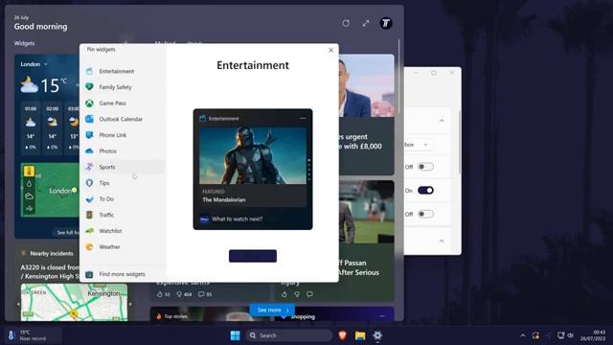Screen dimensions: 613x345
Task: Open the Top stories card
Action: pos(210,314)
